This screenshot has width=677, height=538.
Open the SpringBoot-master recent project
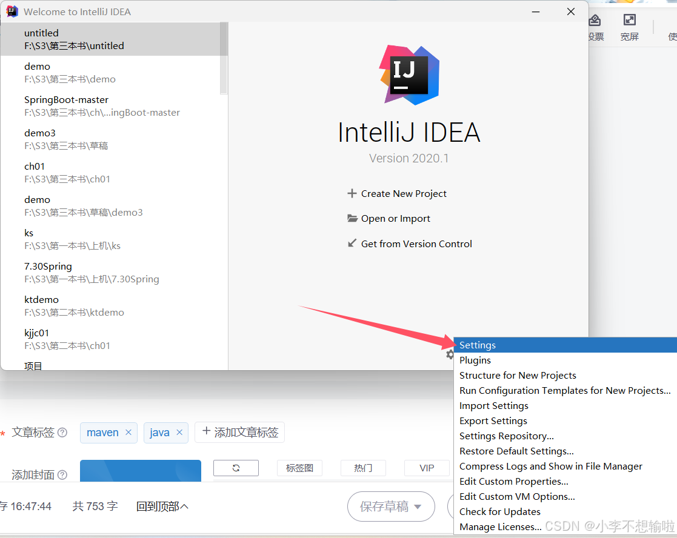click(110, 105)
